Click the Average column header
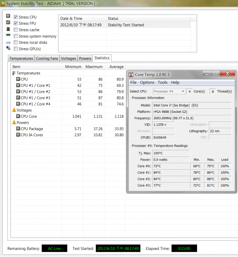The image size is (238, 257). point(115,67)
